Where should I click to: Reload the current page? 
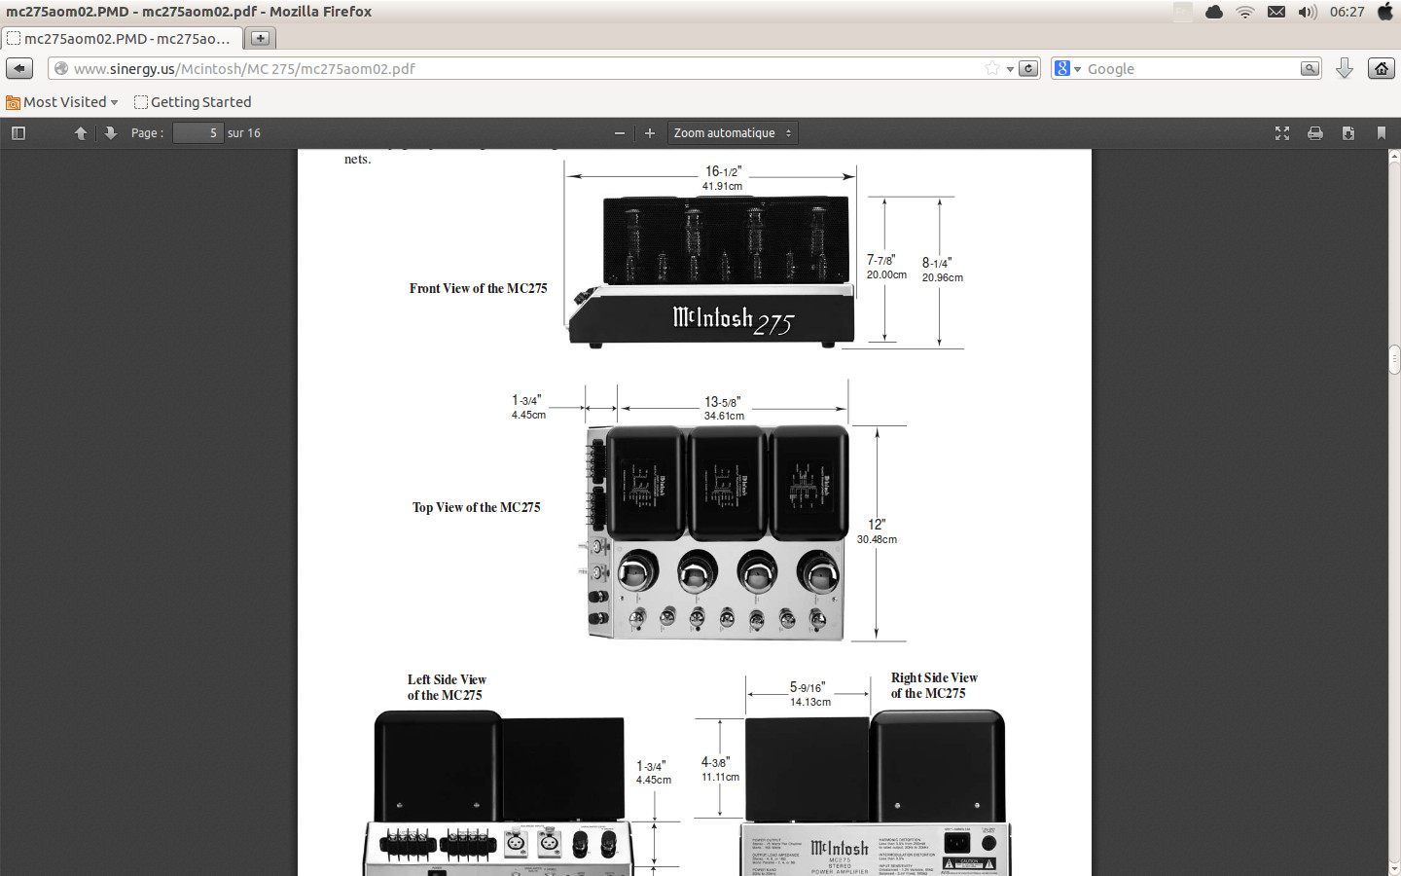[1028, 68]
